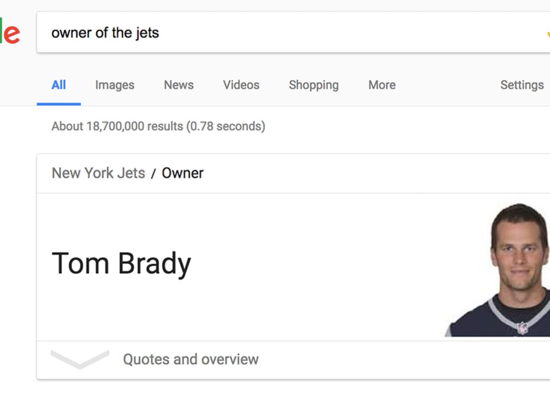The width and height of the screenshot is (550, 413).
Task: Focus the search box containing 'owner of the jets'
Action: coord(275,33)
